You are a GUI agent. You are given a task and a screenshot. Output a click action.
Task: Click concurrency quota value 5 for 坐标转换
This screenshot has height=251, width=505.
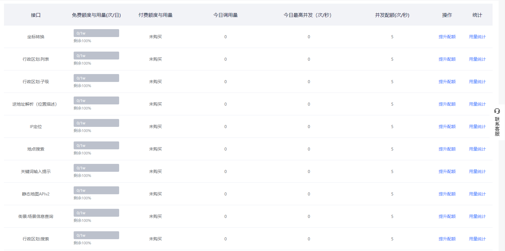(392, 37)
